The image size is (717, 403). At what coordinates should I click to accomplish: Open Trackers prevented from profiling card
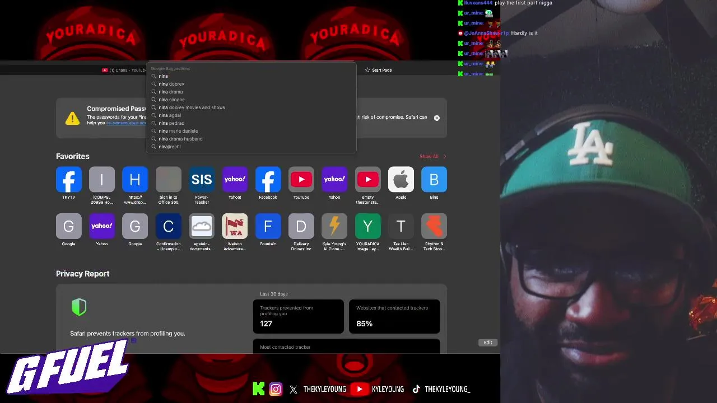(x=299, y=316)
